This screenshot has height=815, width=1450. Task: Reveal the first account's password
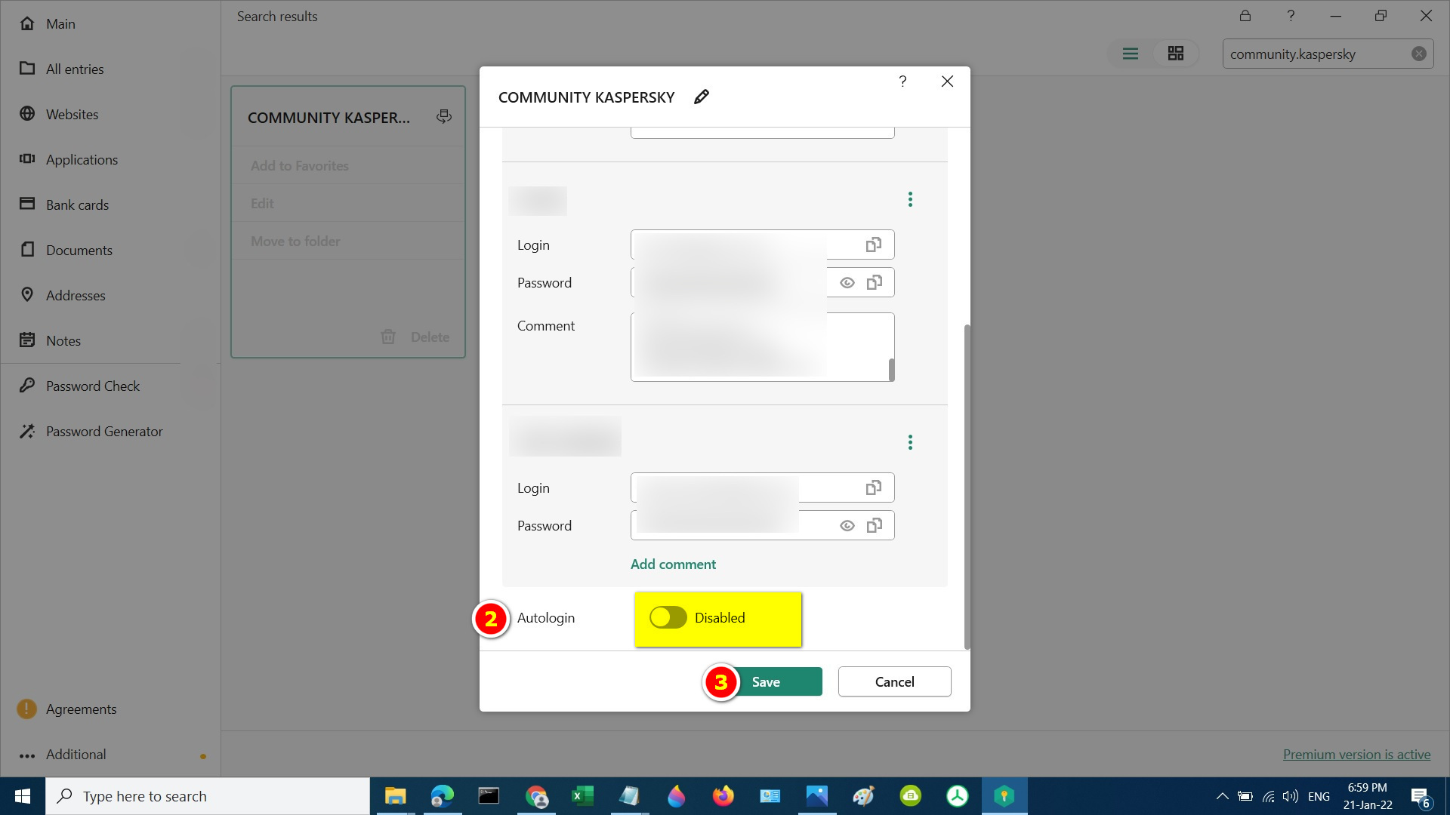tap(847, 282)
